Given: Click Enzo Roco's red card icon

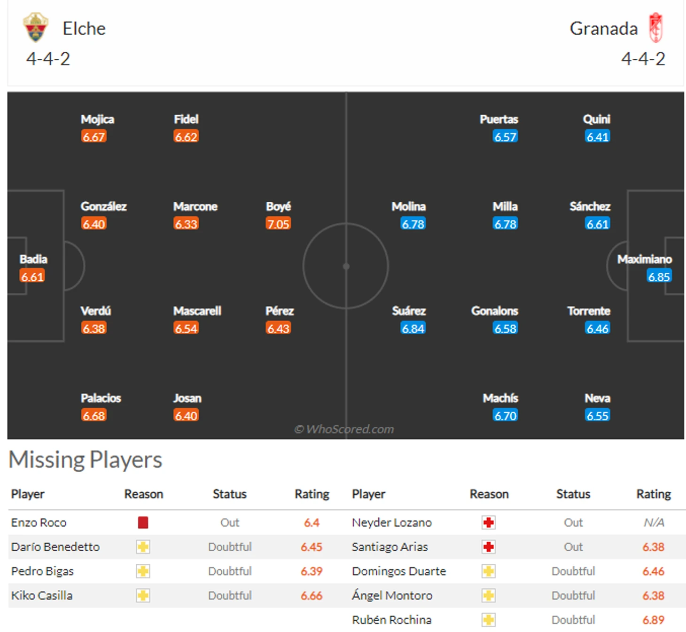Looking at the screenshot, I should tap(143, 522).
